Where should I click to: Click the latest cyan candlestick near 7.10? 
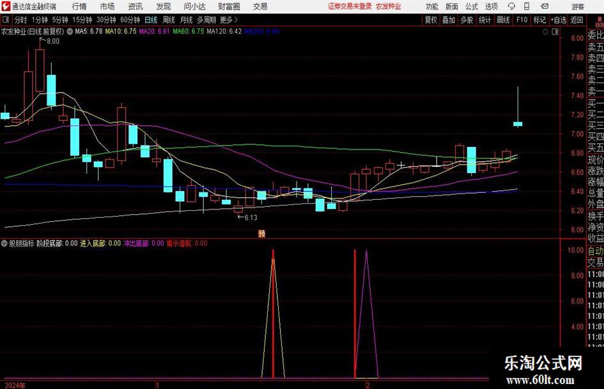pos(518,124)
